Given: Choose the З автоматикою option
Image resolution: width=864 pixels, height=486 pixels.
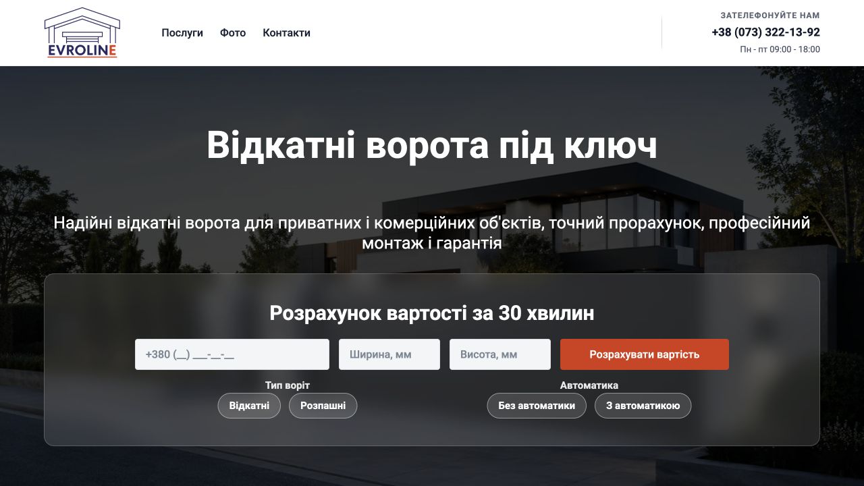Looking at the screenshot, I should [643, 406].
